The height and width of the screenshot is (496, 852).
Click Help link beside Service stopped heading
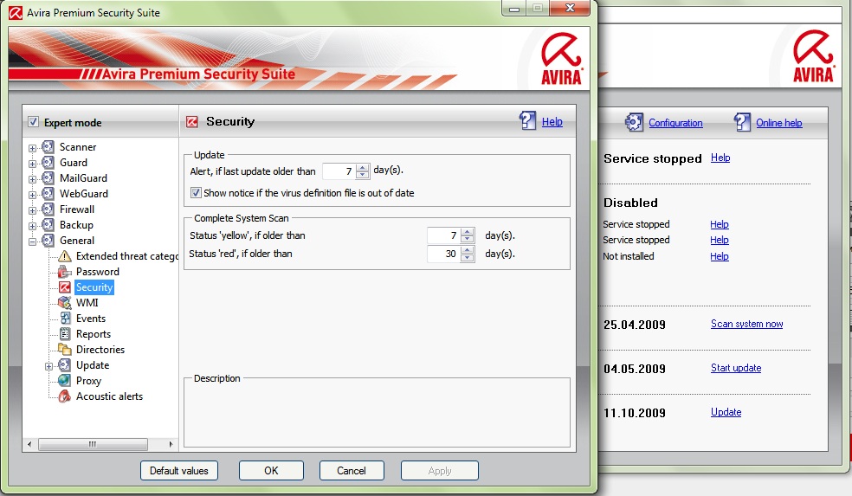(x=720, y=158)
